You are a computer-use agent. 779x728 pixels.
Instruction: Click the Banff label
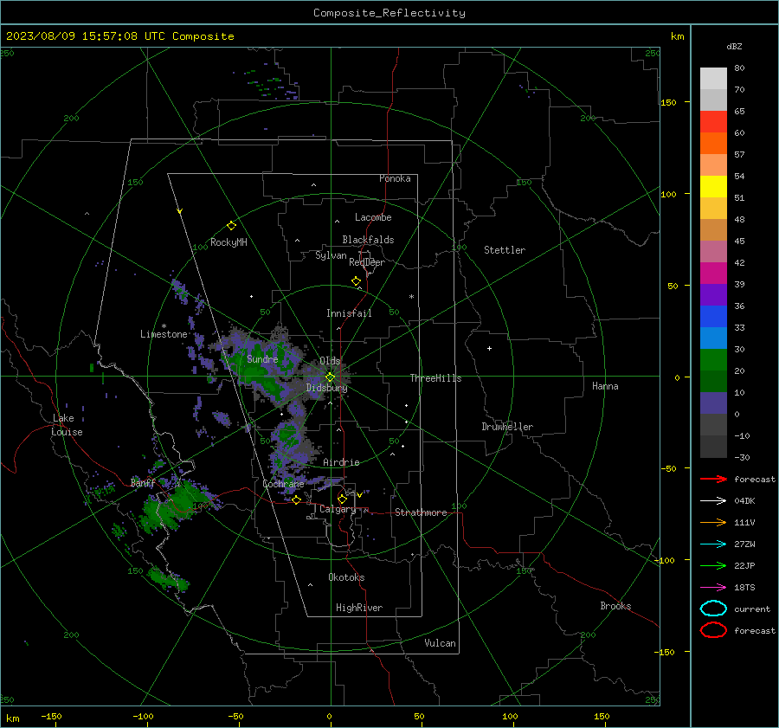(143, 482)
